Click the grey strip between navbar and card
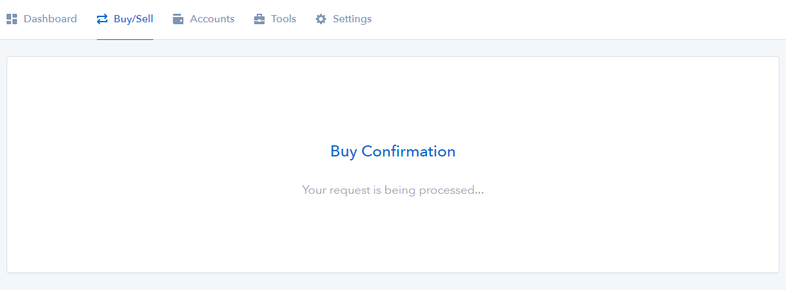This screenshot has width=786, height=290. [x=393, y=48]
